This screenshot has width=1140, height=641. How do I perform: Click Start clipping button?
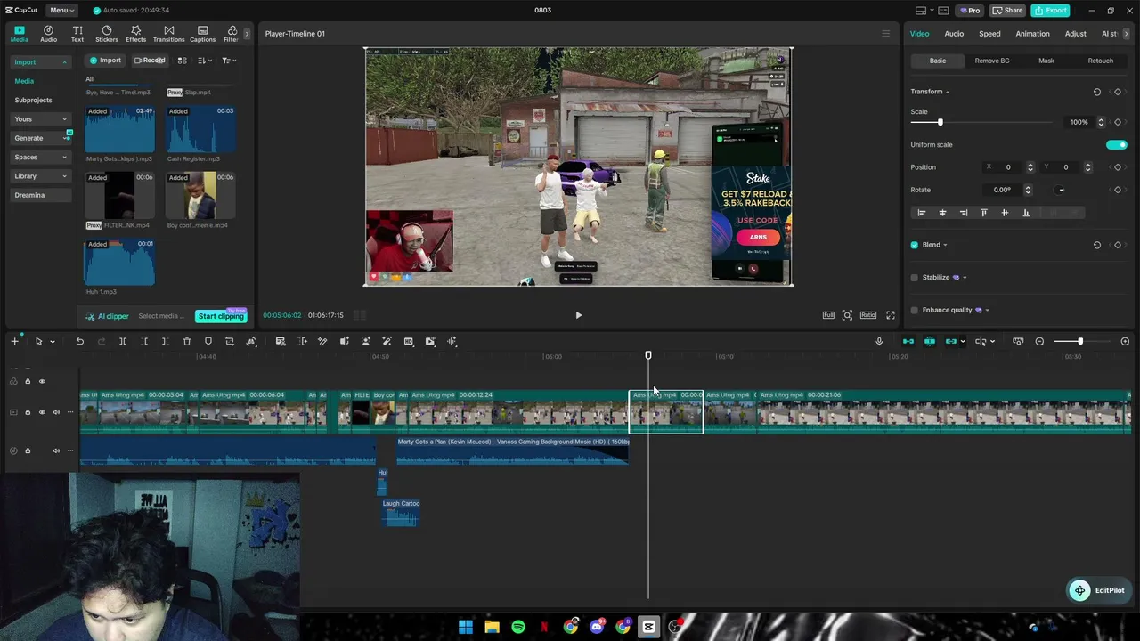221,316
